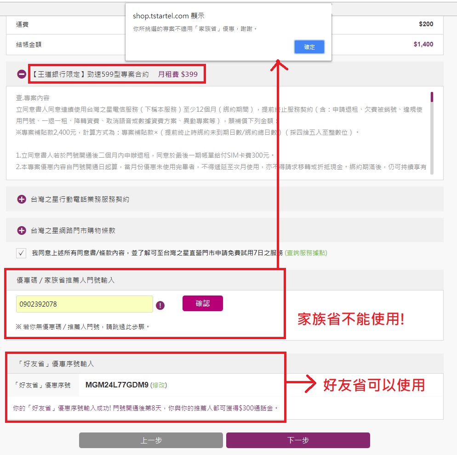Go back with the 上一步 button
Screen dimensions: 457x455
tap(151, 440)
